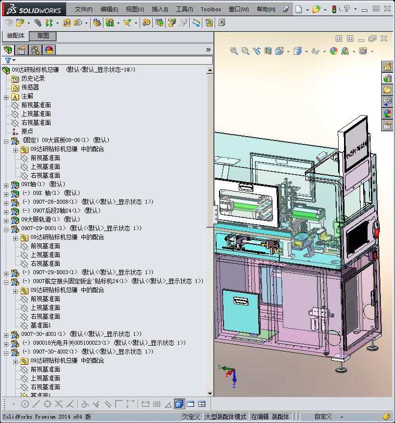The height and width of the screenshot is (423, 395).
Task: Select the 历史记录 tree item
Action: coord(33,78)
